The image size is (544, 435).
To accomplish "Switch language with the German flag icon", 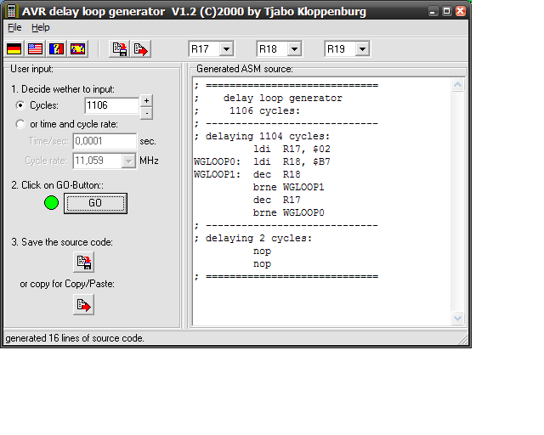I will coord(14,49).
